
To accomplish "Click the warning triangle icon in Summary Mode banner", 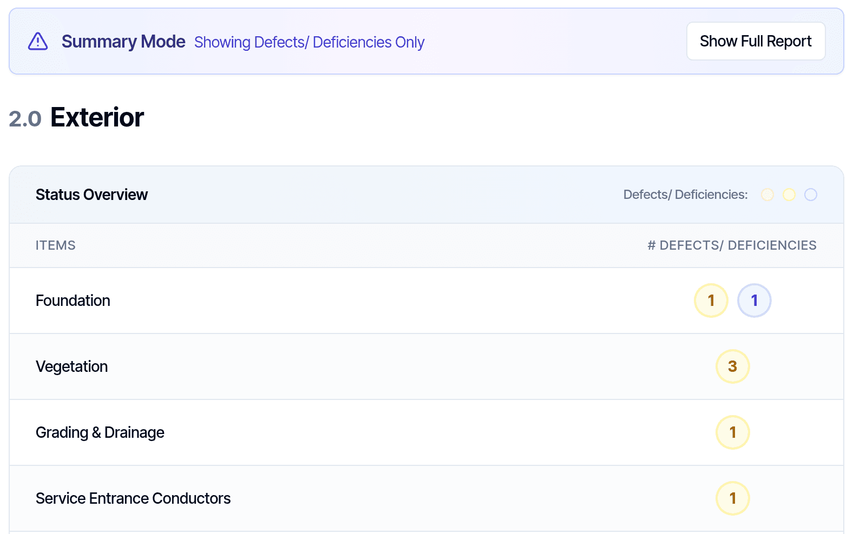I will coord(38,41).
